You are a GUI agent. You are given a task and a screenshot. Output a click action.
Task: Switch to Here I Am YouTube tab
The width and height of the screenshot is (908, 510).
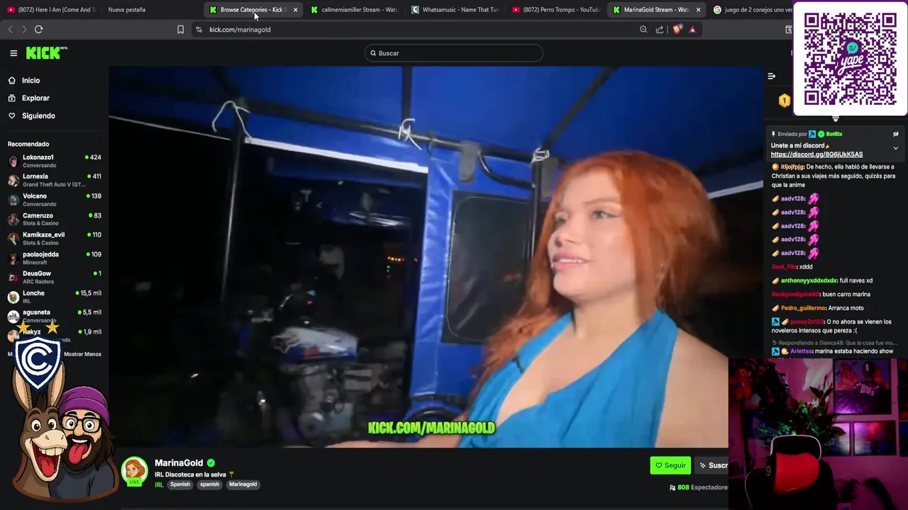51,10
